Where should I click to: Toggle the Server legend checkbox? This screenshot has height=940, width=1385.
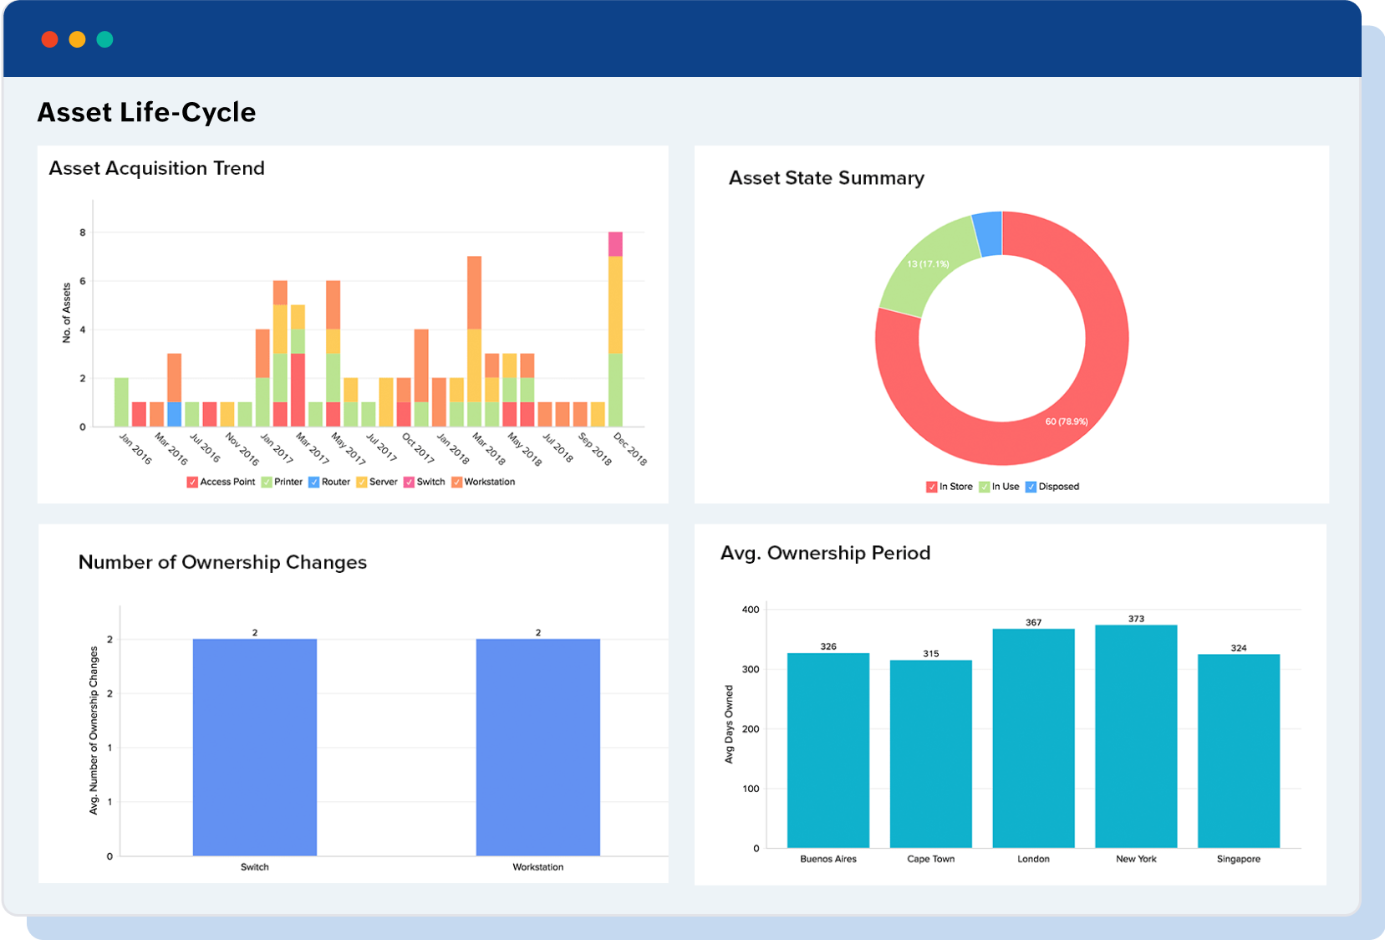[x=362, y=483]
